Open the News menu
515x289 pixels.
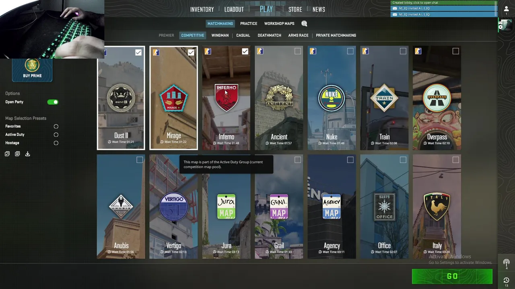pos(319,9)
